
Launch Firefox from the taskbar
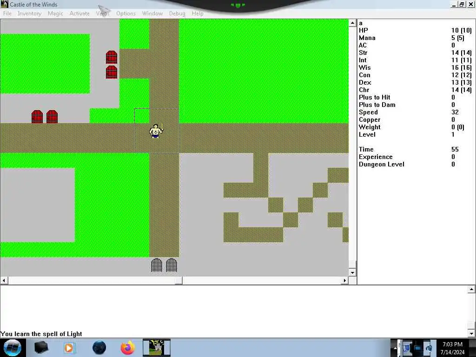pyautogui.click(x=128, y=348)
